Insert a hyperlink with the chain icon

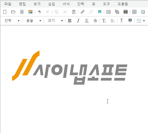[83, 12]
